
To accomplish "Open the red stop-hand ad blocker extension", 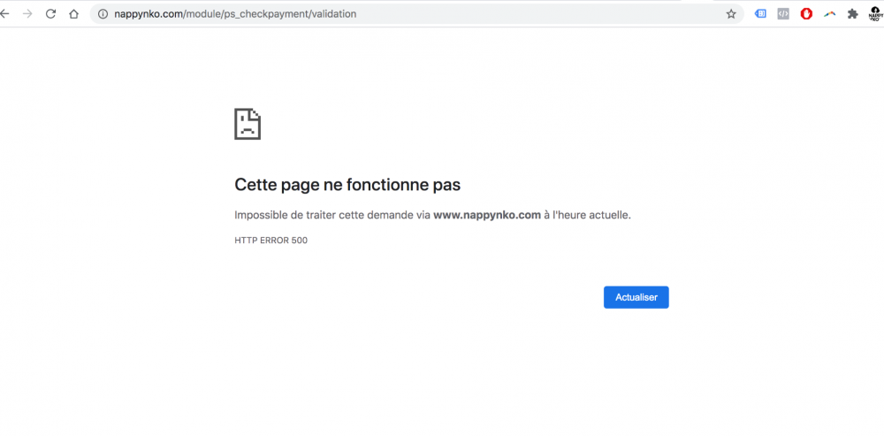I will pyautogui.click(x=806, y=14).
